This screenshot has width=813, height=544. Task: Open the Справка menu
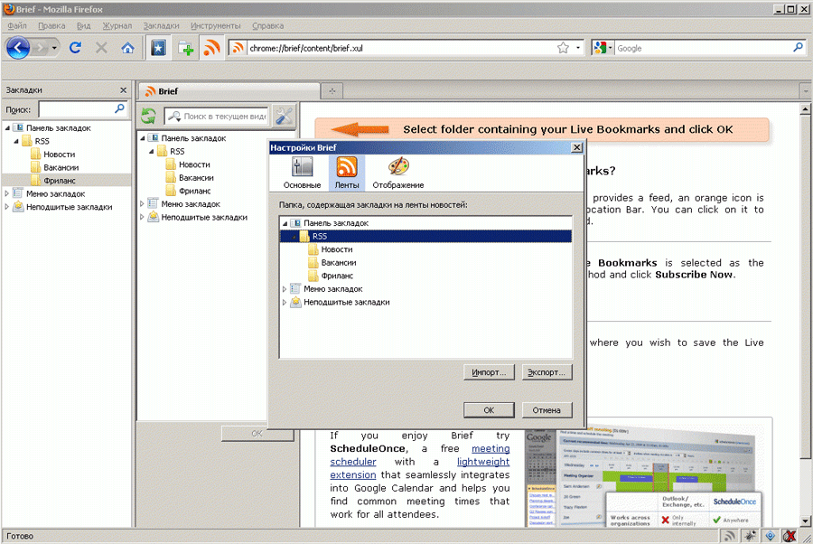(267, 25)
